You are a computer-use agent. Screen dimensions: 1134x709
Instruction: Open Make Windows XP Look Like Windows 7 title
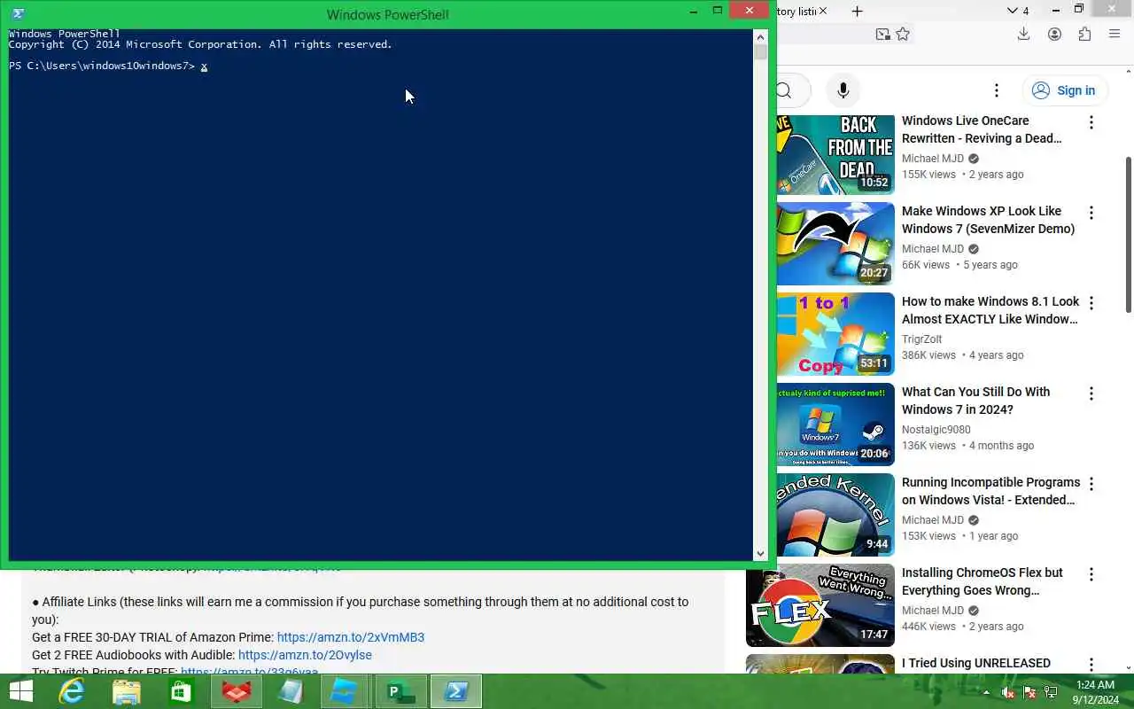pos(988,220)
